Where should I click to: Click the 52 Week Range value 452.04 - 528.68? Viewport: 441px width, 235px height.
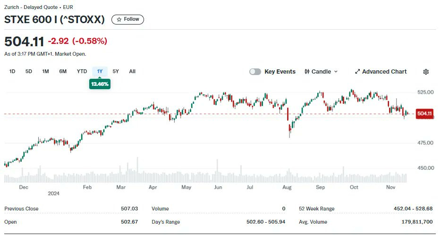413,209
